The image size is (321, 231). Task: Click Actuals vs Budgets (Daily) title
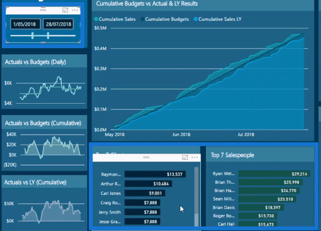[35, 62]
